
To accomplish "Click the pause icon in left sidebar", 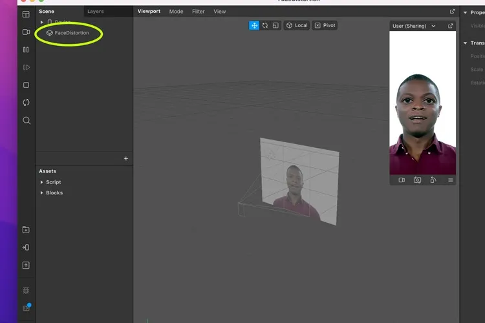I will [26, 50].
